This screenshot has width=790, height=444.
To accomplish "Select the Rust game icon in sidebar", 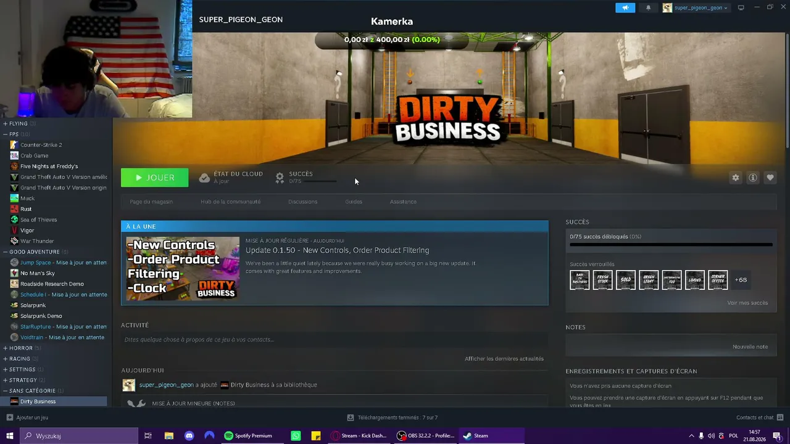I will click(x=14, y=209).
